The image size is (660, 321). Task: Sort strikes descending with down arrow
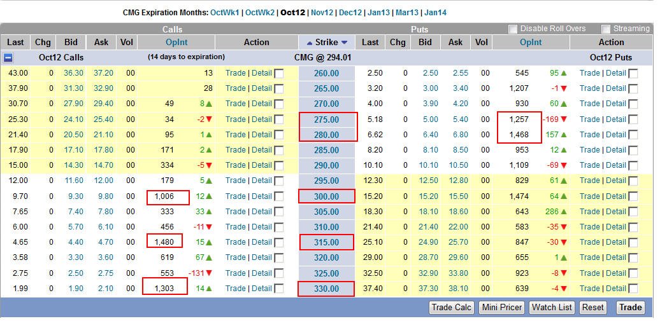click(x=344, y=43)
